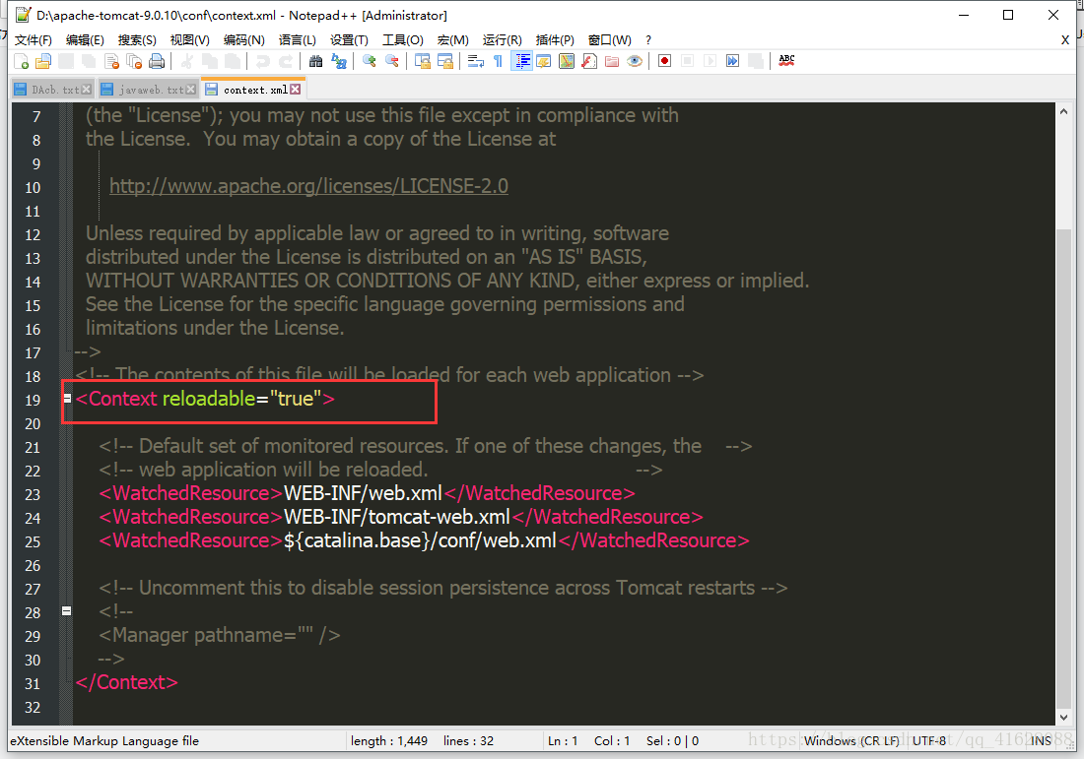Click the reloadable="true" attribute text

[242, 399]
